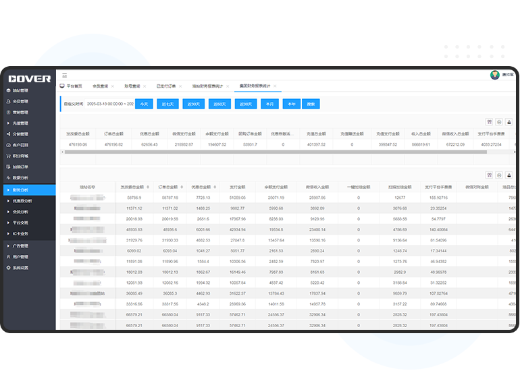520x375 pixels.
Task: Switch to the 已支付订单 tab
Action: [x=166, y=86]
